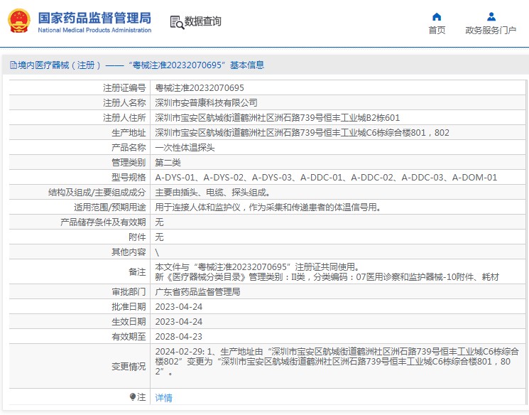Select registrant address ending B2栋601

[278, 117]
